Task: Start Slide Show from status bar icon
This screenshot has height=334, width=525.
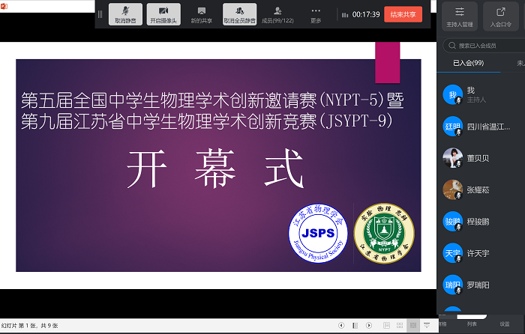Action: (427, 325)
